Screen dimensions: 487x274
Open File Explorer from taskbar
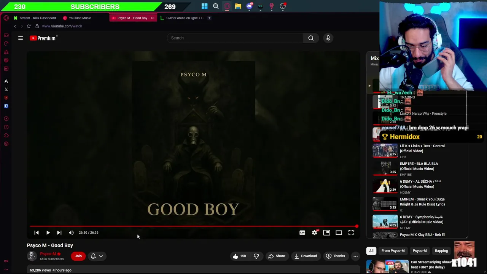point(238,6)
